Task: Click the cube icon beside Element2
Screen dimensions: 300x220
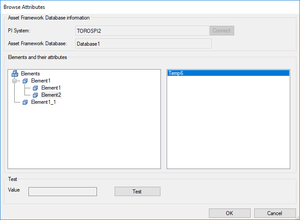Action: tap(35, 95)
